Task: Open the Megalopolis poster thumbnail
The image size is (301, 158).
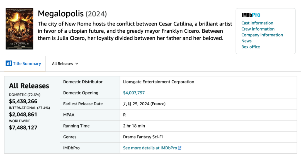Action: 20,29
